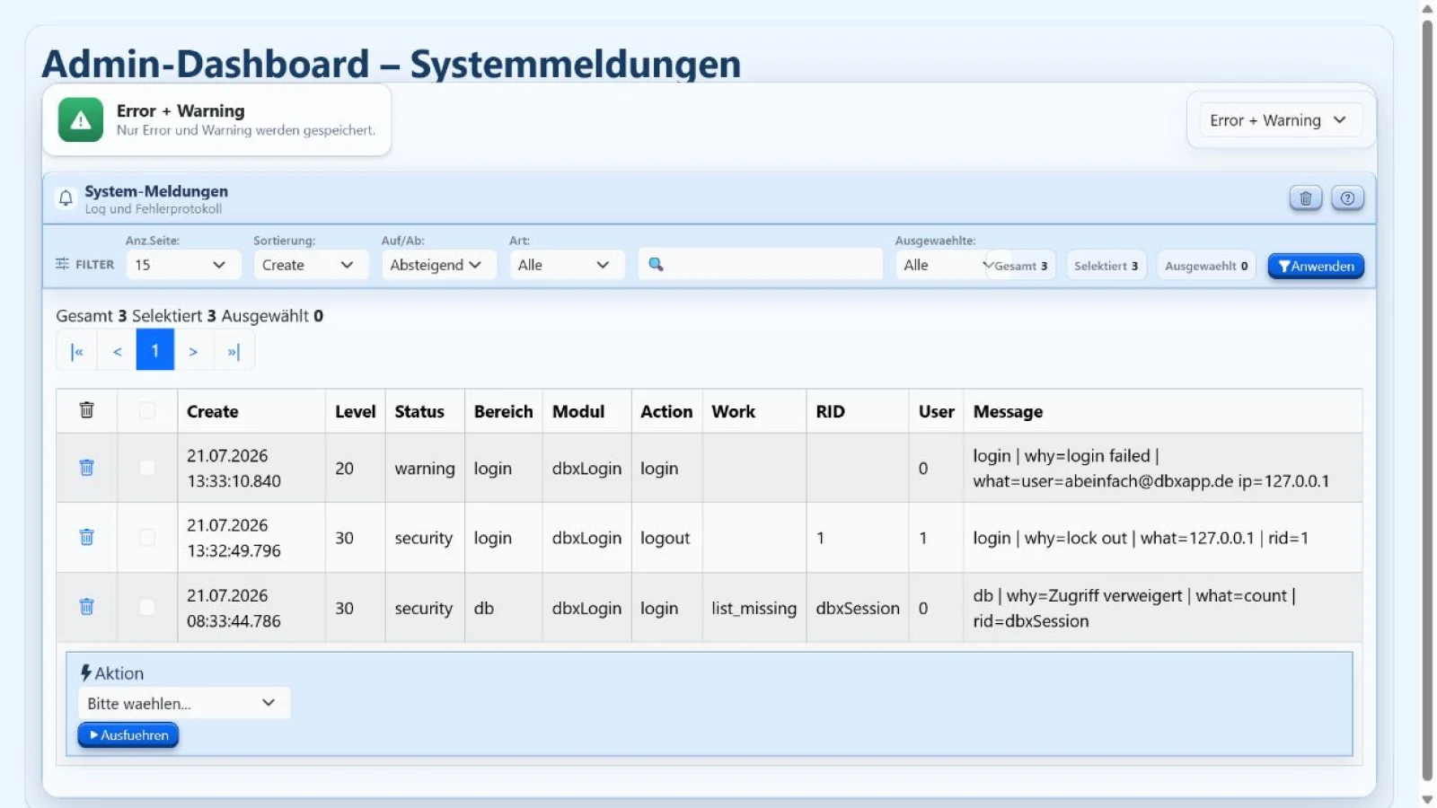Click the 'Gesamt 3' badge
This screenshot has height=808, width=1437.
coord(1021,266)
